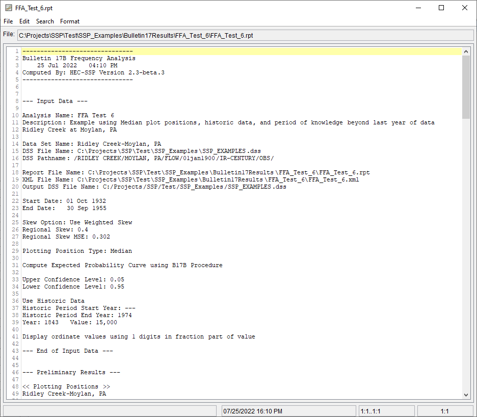Click the 'Report File Name' line
Viewport: 477px width, 417px height.
pyautogui.click(x=196, y=172)
